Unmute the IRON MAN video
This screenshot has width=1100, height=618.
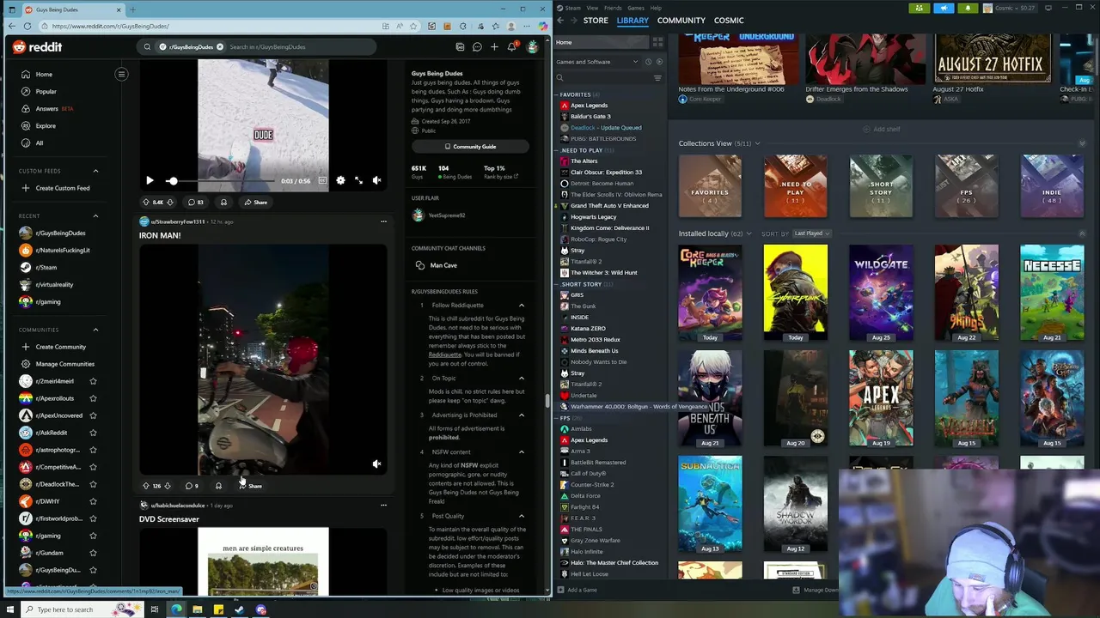pos(376,463)
